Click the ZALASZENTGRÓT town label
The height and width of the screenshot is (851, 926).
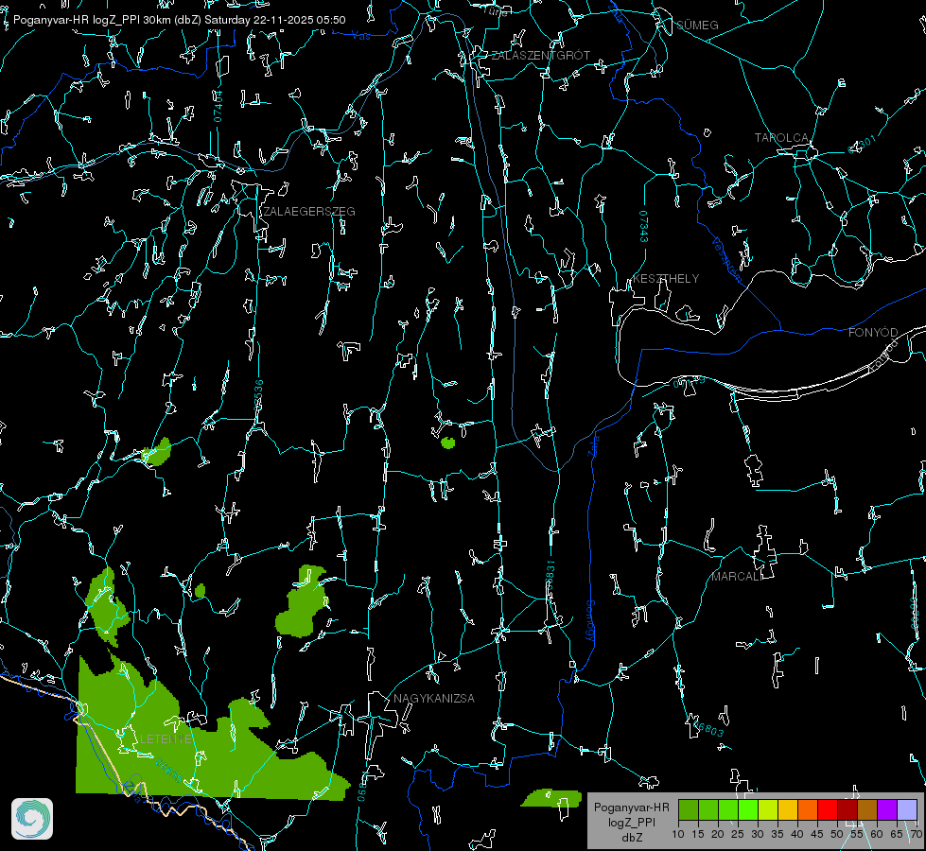coord(540,55)
